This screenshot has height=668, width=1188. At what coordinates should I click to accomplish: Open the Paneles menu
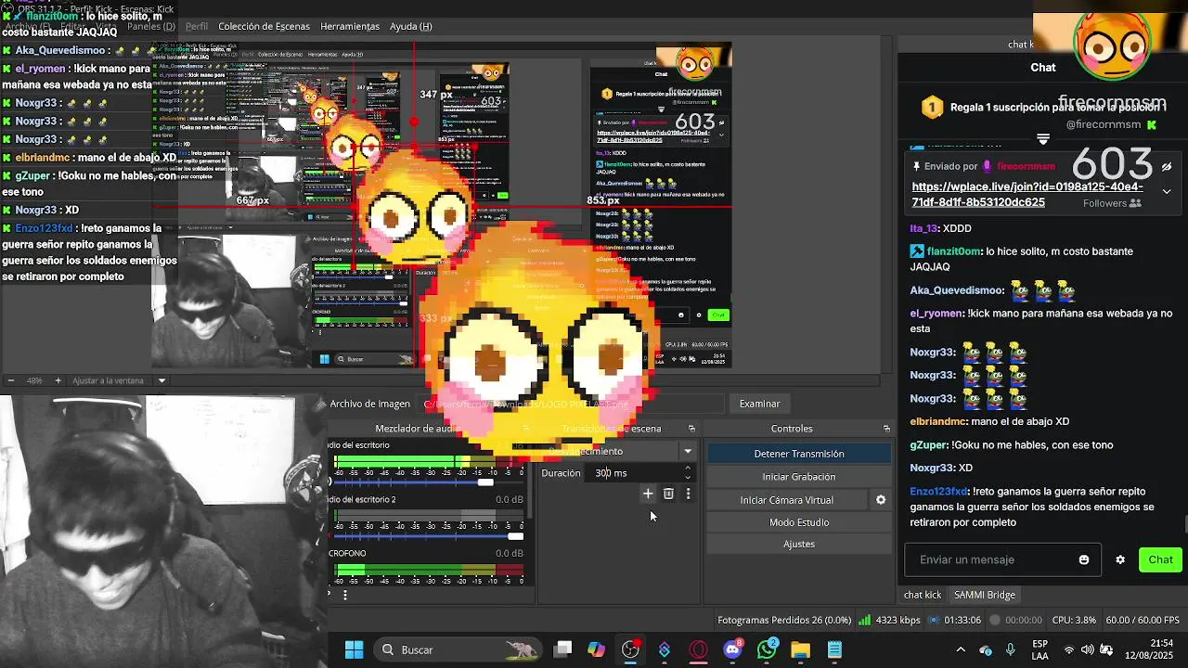tap(150, 27)
